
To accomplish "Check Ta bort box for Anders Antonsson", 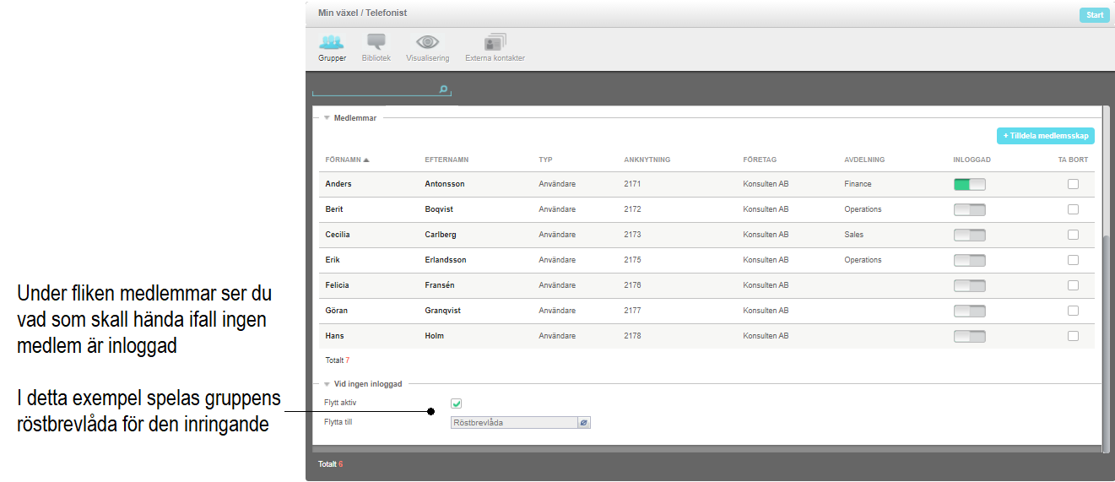I will (1073, 184).
